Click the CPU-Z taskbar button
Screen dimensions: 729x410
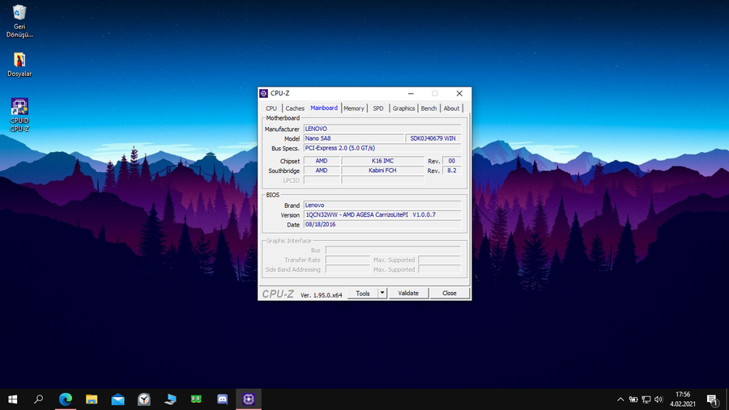tap(249, 399)
